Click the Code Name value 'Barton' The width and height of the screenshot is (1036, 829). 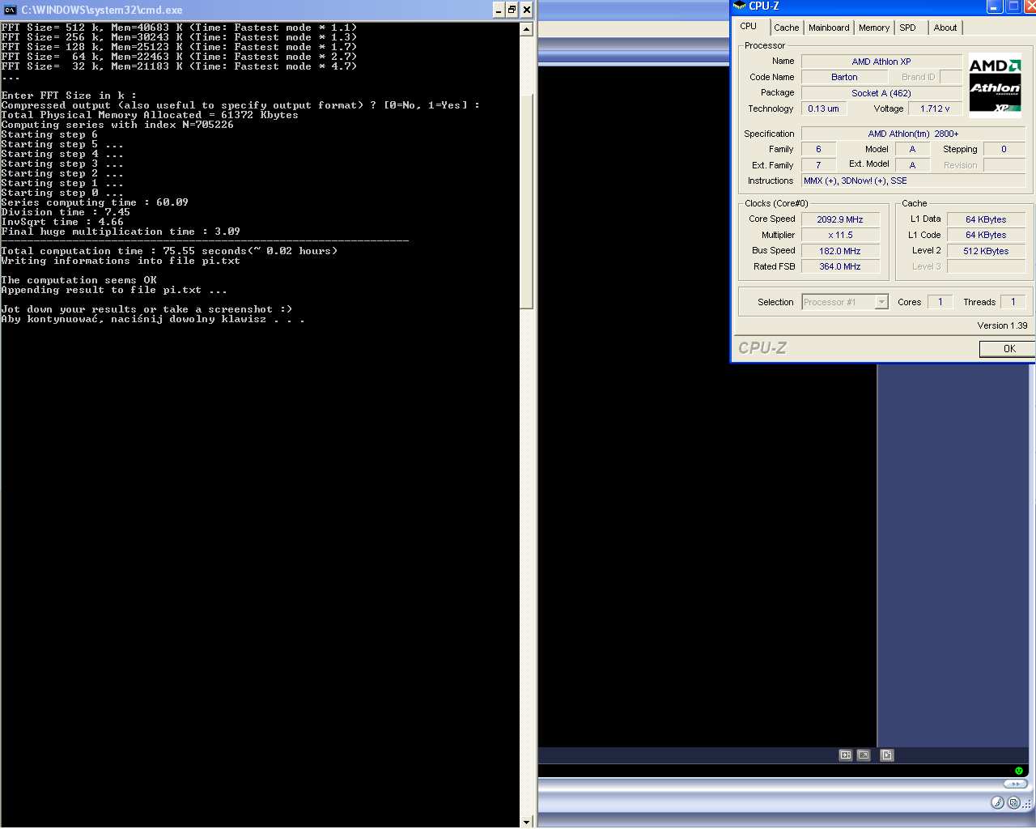(x=844, y=77)
